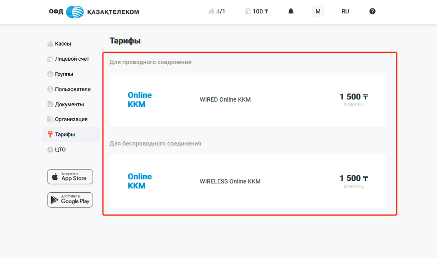Click the Группы sidebar icon

point(50,74)
